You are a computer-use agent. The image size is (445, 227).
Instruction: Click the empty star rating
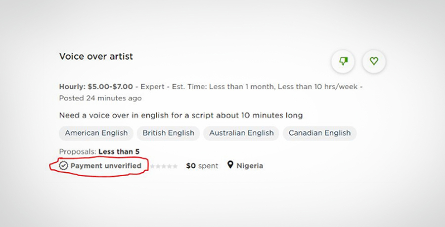coord(164,166)
